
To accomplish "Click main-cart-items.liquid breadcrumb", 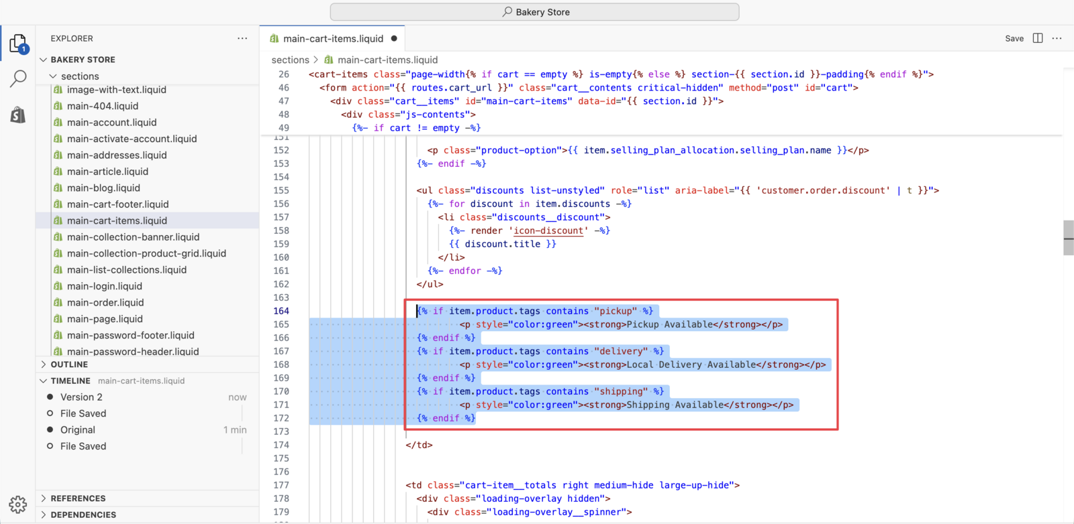I will [387, 60].
